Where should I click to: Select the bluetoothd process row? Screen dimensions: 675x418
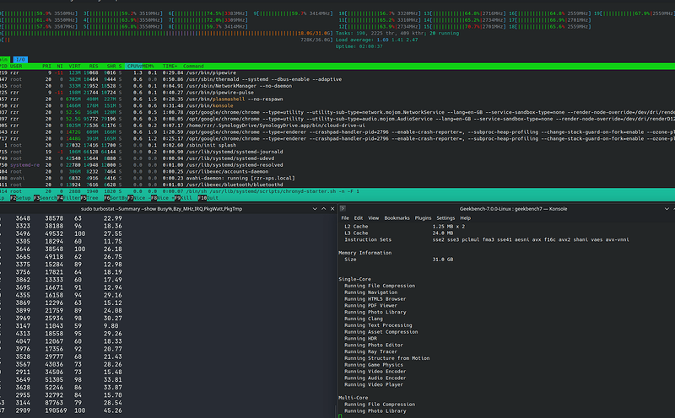[x=337, y=185]
